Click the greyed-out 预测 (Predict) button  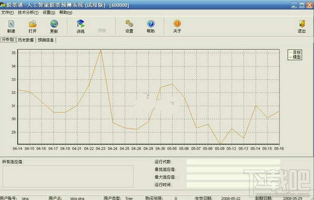(x=102, y=31)
